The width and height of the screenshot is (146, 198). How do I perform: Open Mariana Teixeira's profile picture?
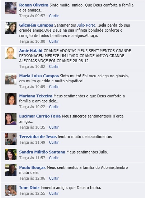click(11, 99)
